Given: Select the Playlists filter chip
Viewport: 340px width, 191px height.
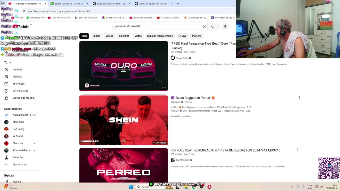Looking at the screenshot, I should click(x=197, y=36).
